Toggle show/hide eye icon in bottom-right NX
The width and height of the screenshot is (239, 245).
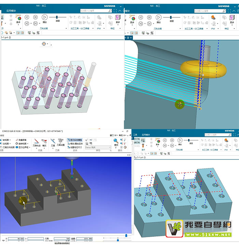[161, 153]
